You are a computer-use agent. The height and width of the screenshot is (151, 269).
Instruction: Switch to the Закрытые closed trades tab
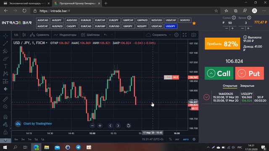(x=247, y=86)
